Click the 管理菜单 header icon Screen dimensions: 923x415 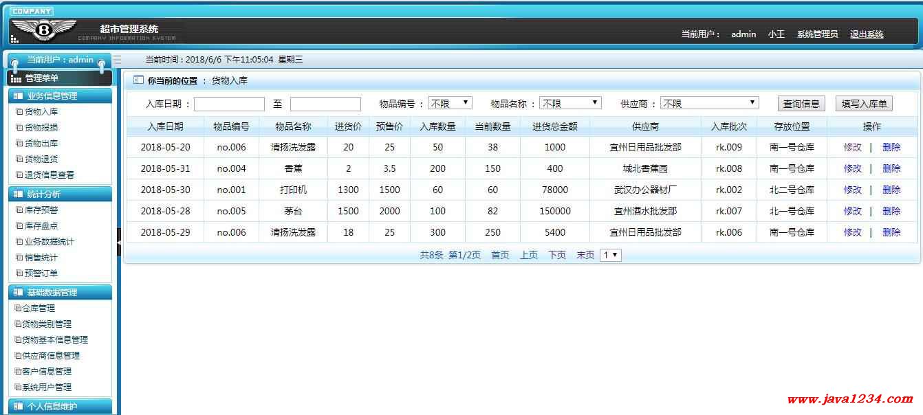16,78
